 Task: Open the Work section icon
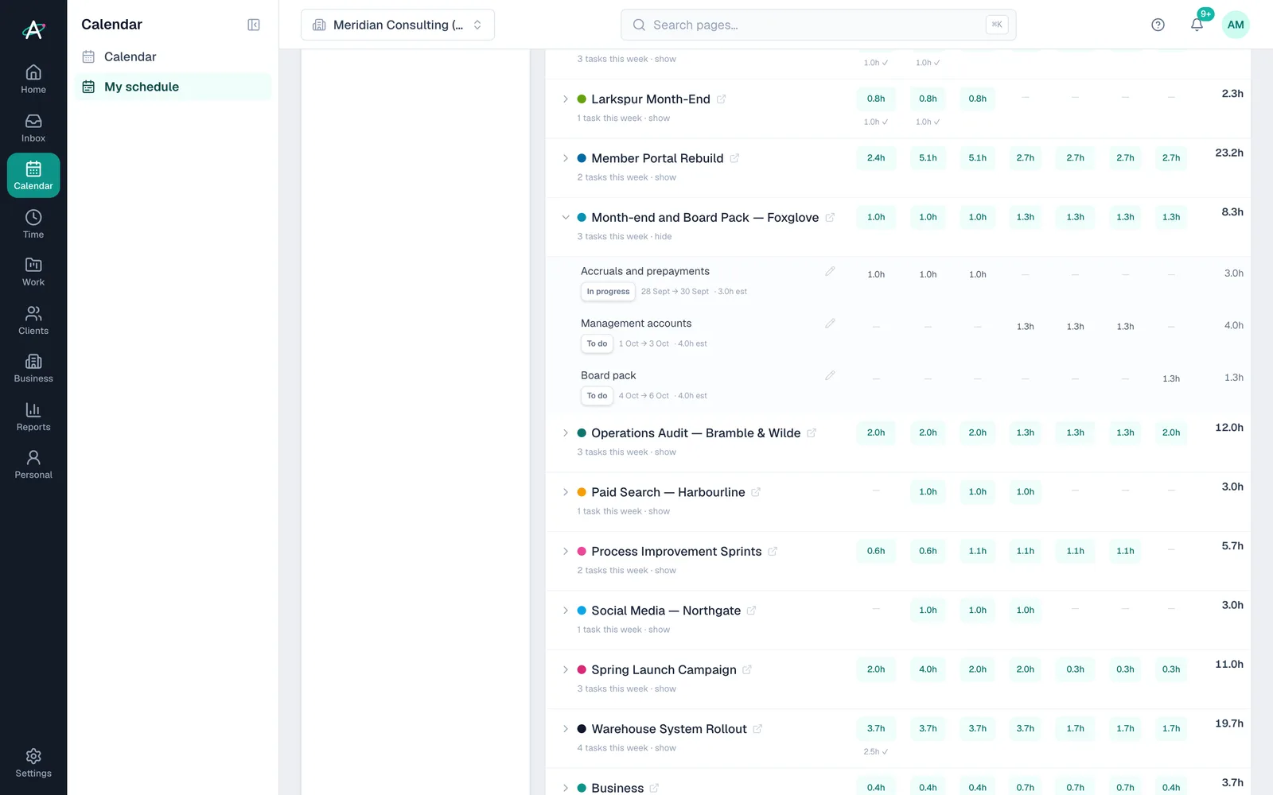pyautogui.click(x=33, y=272)
